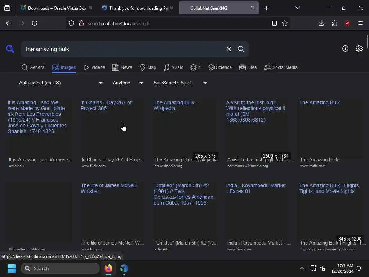The image size is (369, 277).
Task: Open Windows Start menu
Action: (12, 268)
